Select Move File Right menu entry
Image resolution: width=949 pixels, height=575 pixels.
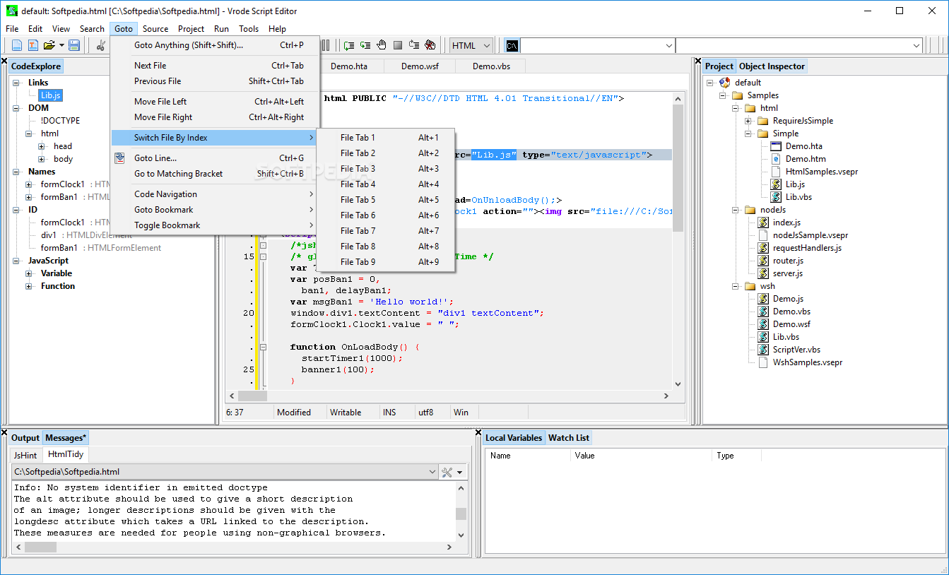coord(216,117)
